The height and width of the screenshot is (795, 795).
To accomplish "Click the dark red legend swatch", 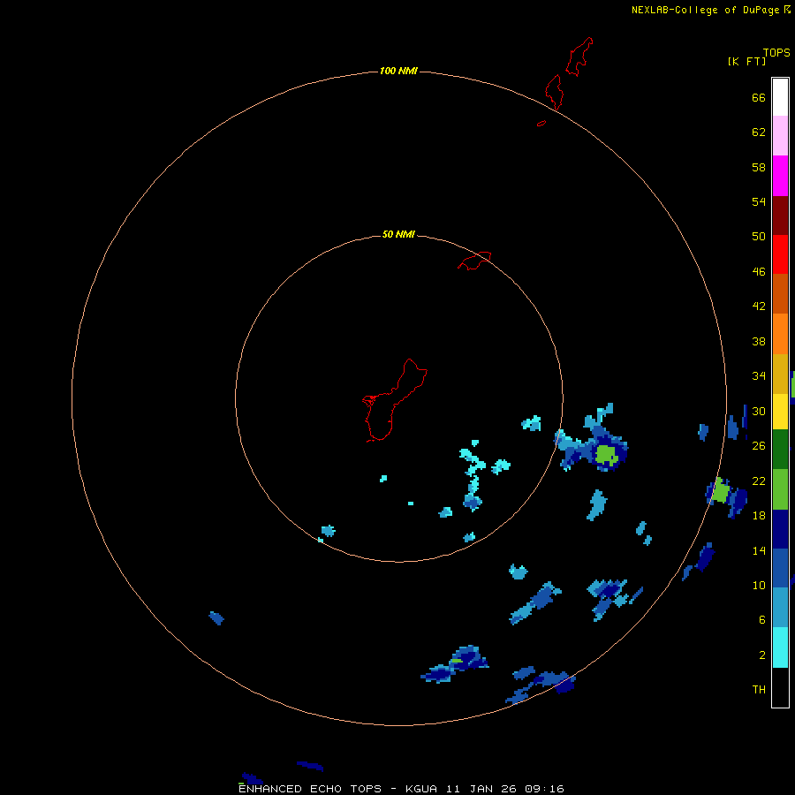I will click(780, 215).
